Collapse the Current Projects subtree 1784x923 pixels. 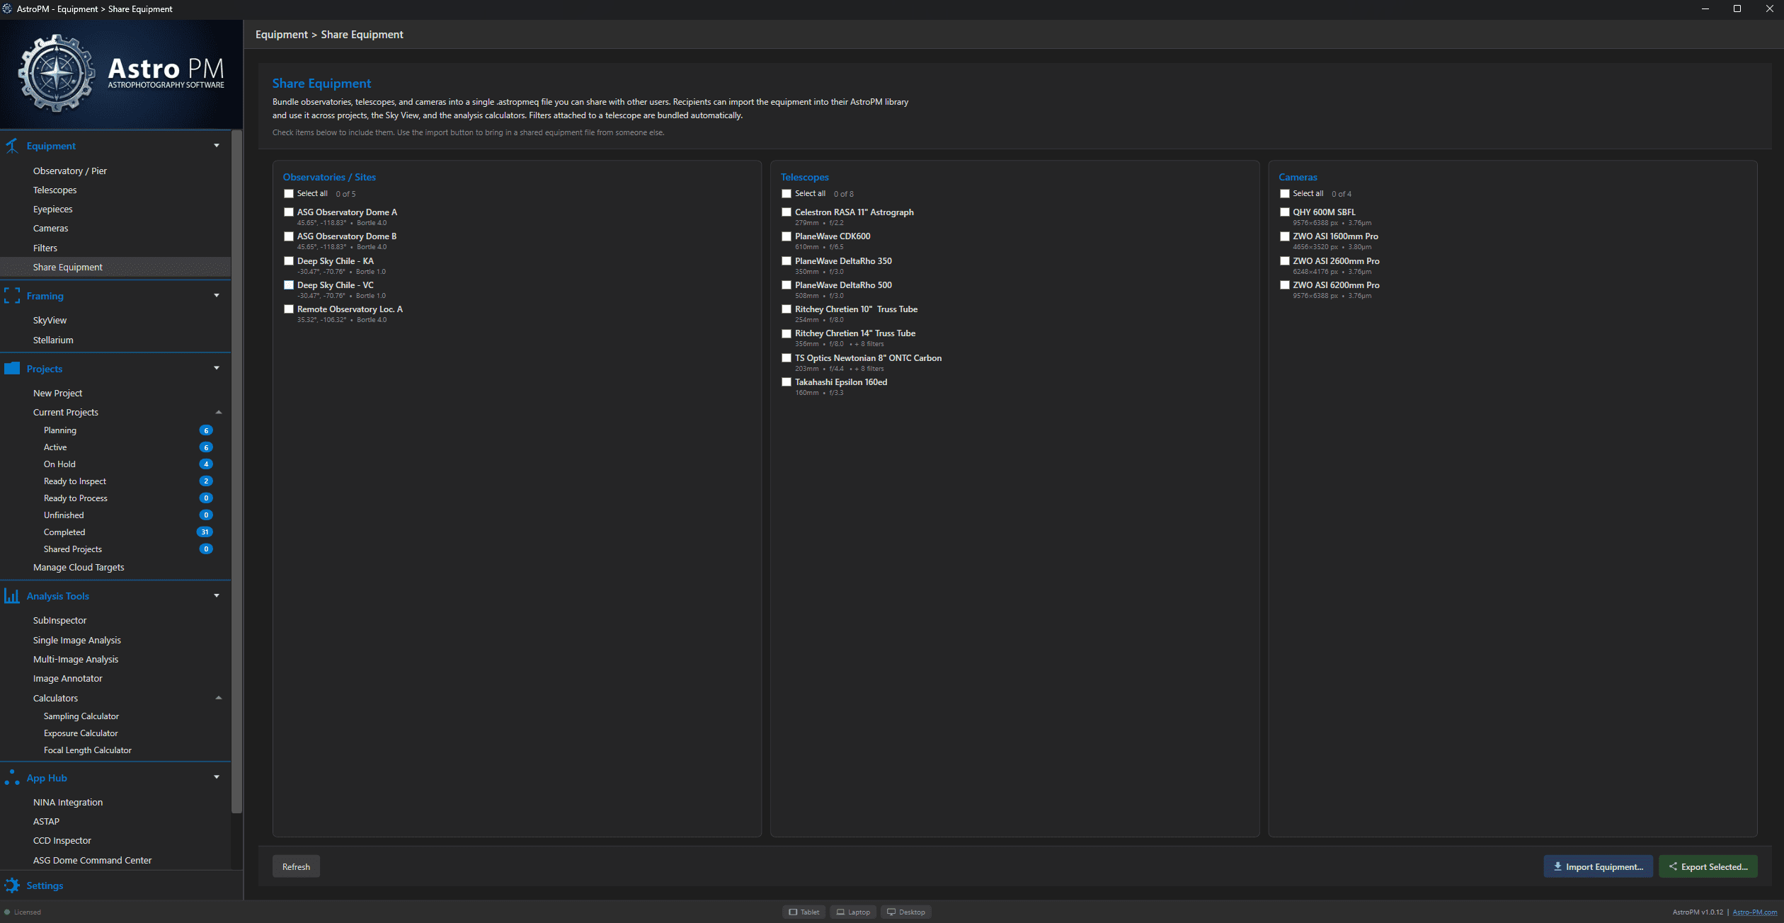pyautogui.click(x=219, y=412)
